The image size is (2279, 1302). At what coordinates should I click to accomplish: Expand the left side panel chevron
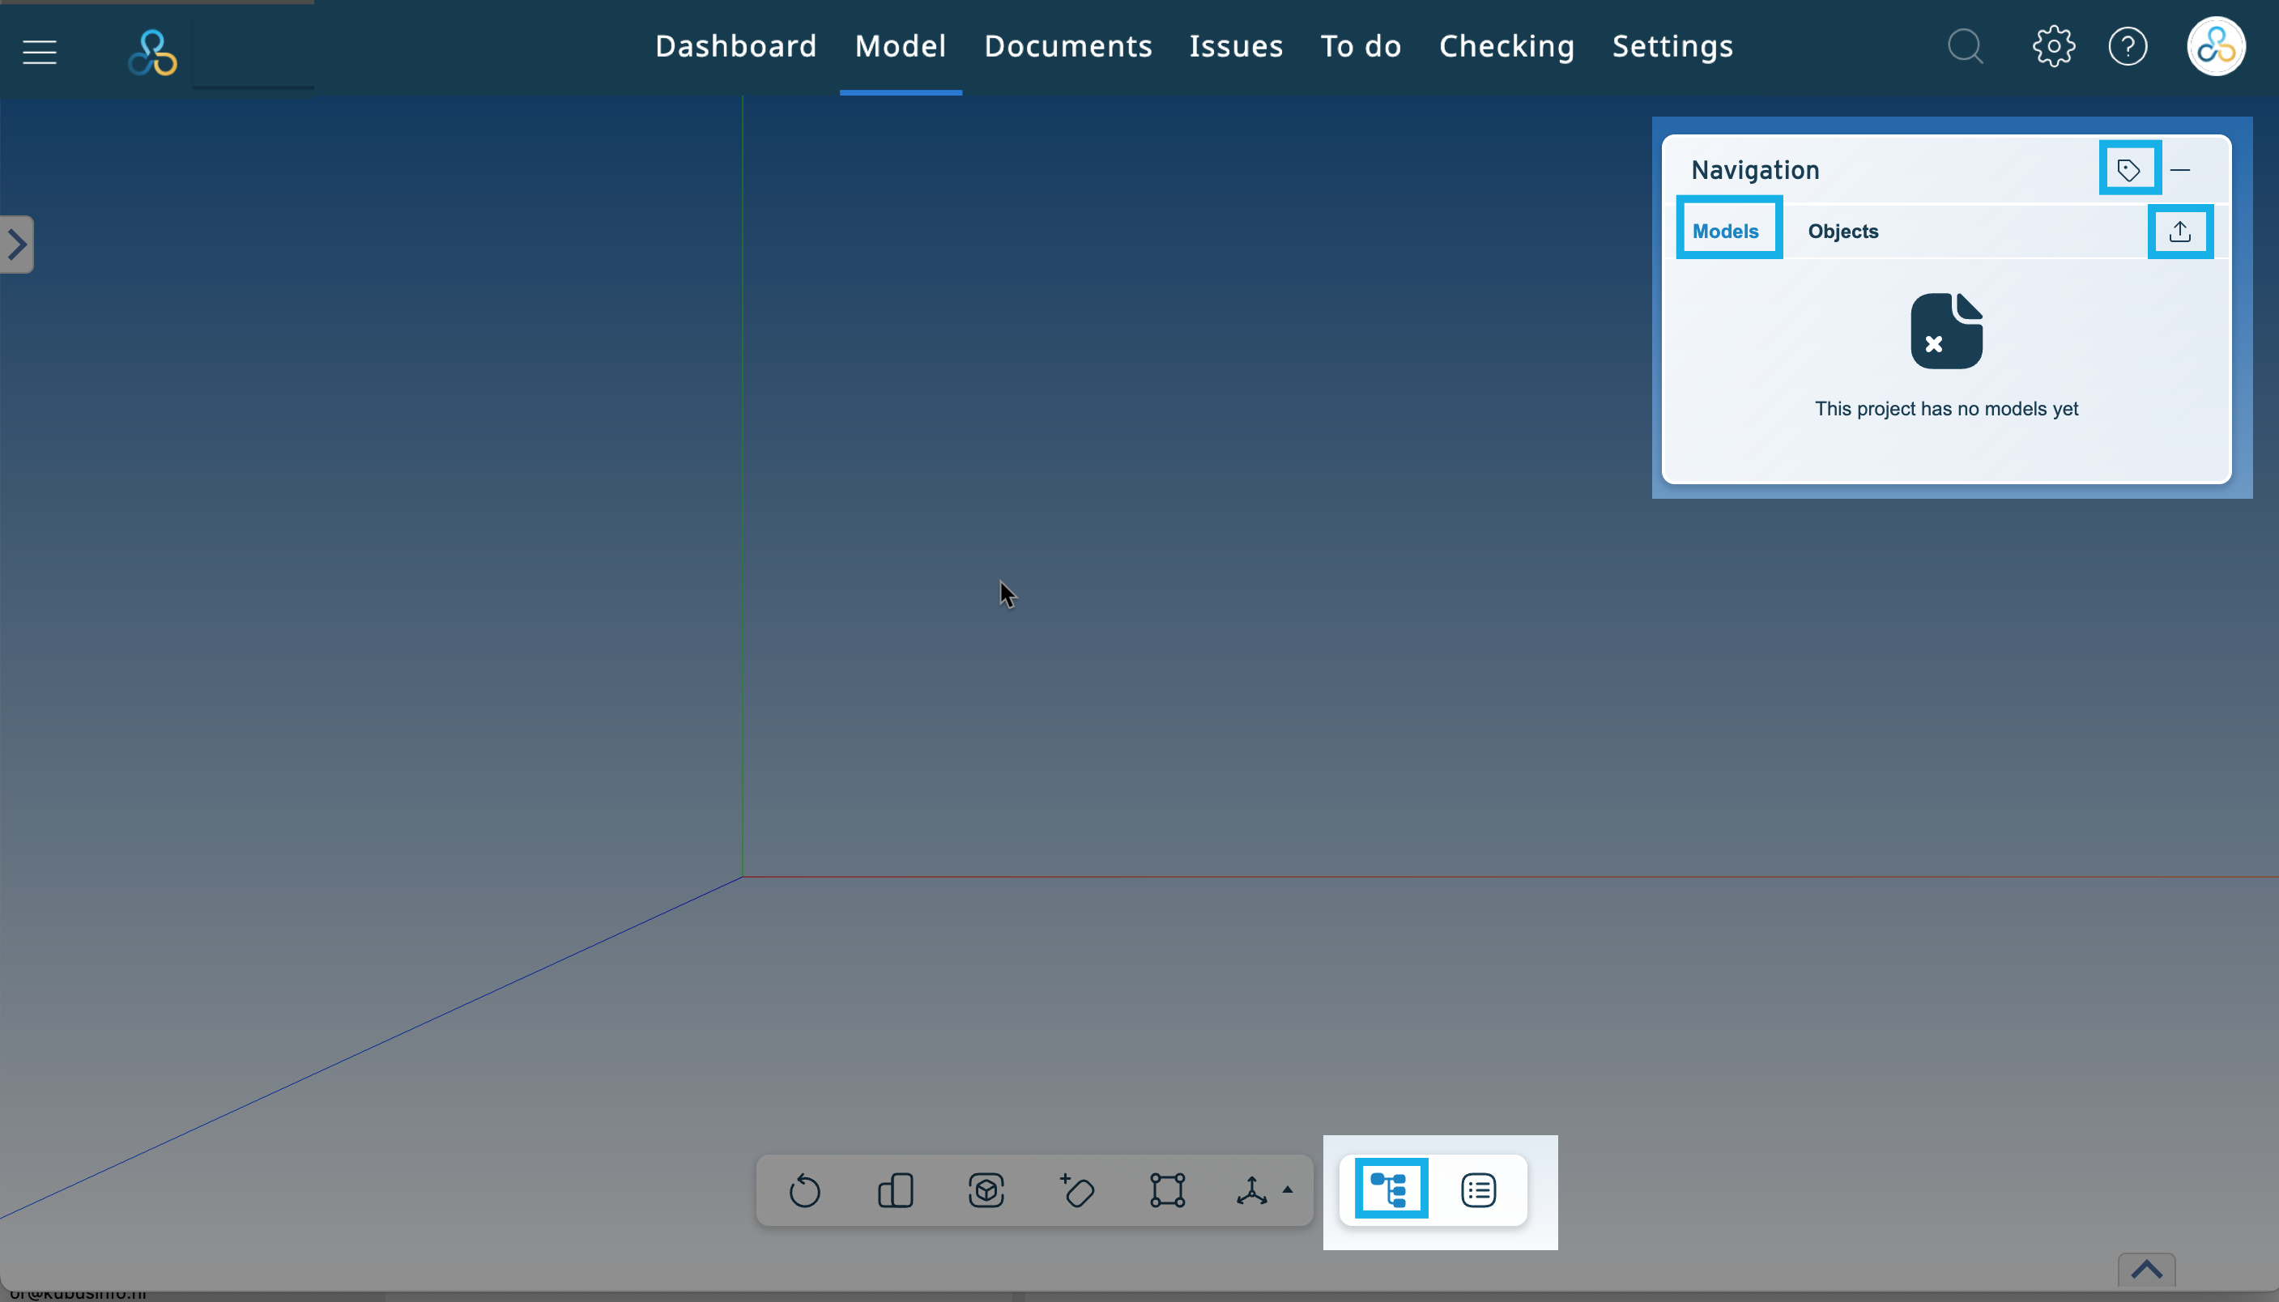17,245
